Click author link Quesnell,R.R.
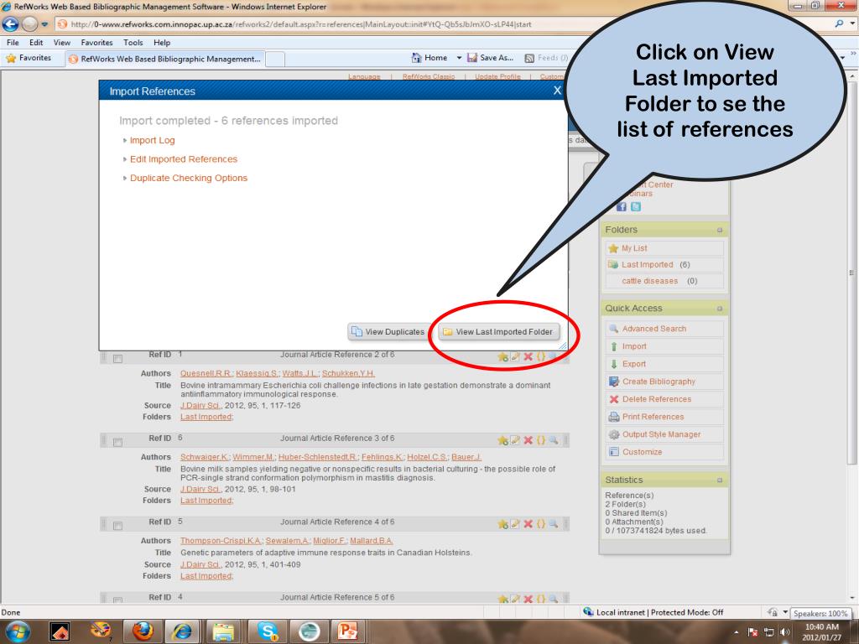859x644 pixels. (206, 373)
